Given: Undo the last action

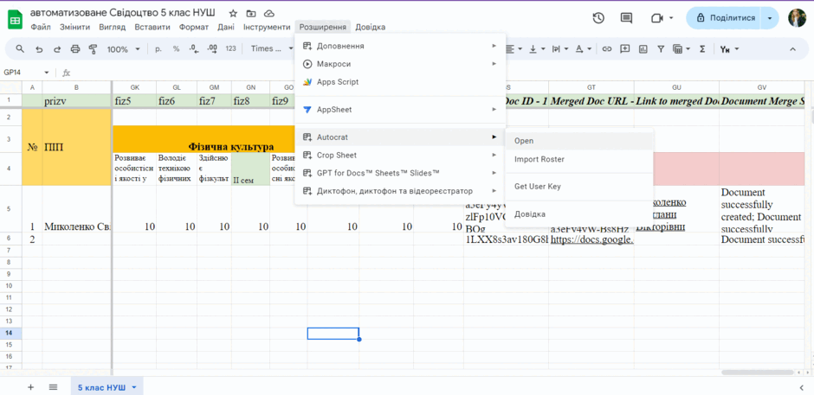Looking at the screenshot, I should point(39,48).
